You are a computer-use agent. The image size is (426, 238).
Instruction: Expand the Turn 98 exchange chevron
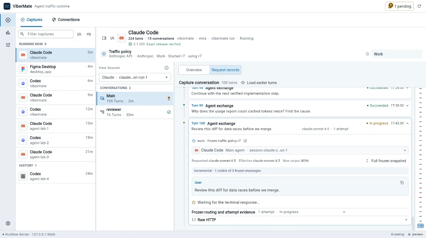tap(407, 88)
